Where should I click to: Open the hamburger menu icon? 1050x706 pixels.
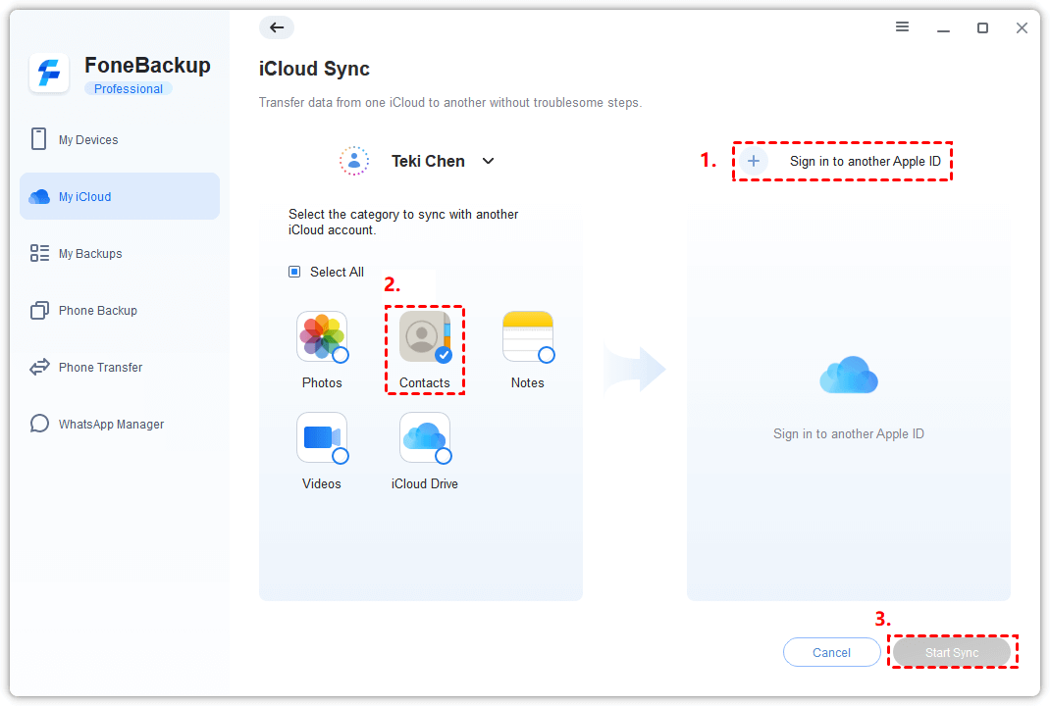[902, 26]
